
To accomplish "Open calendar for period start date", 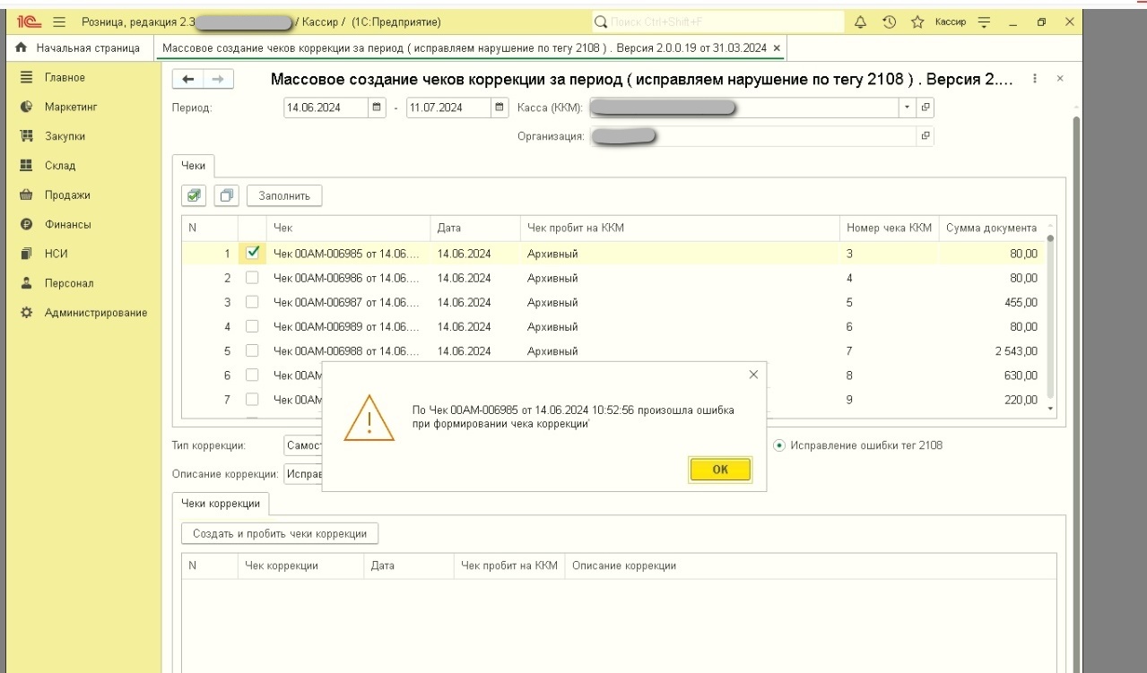I will click(378, 108).
